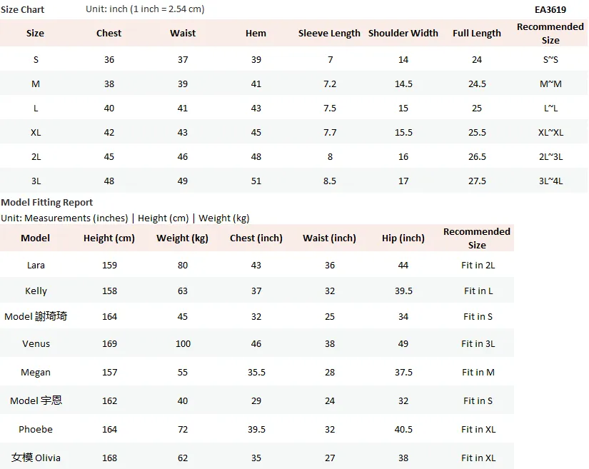Select the Size Chart title text
Viewport: 589px width, 469px height.
coord(23,10)
